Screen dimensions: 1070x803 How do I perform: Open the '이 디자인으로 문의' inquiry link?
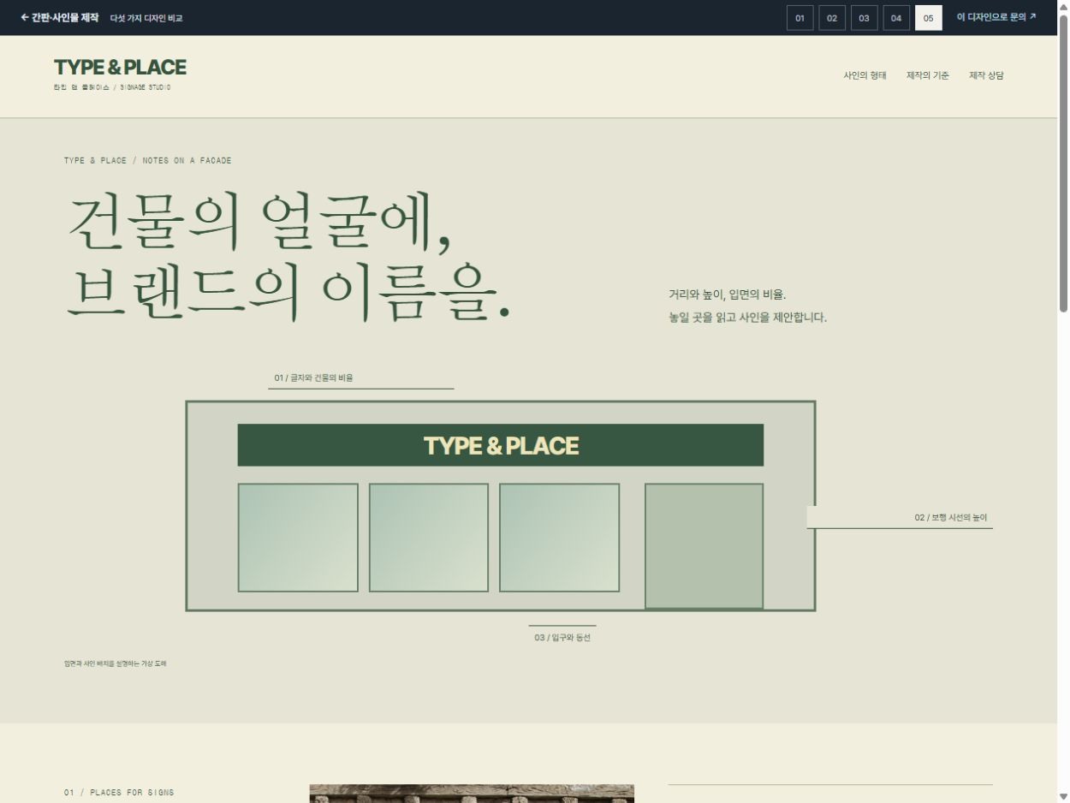(996, 17)
